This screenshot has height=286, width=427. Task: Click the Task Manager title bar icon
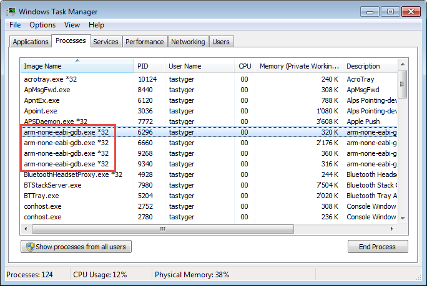point(11,11)
